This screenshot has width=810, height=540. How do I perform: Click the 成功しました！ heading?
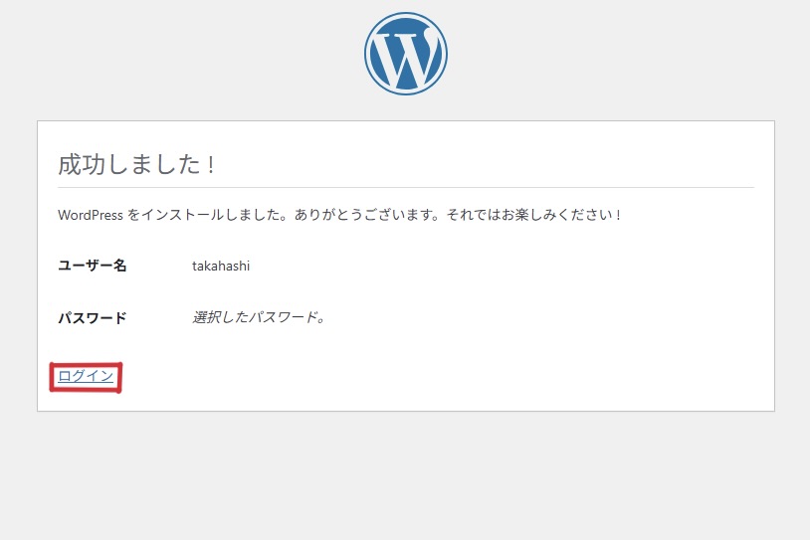(x=136, y=164)
